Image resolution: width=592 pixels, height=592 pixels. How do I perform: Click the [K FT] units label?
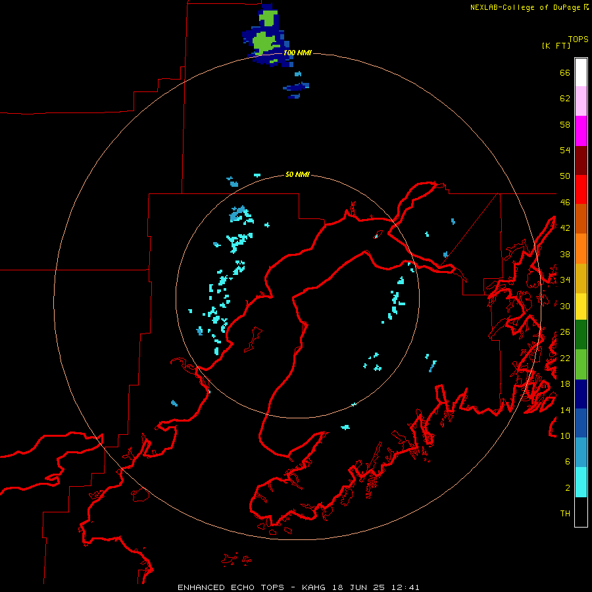pos(556,46)
